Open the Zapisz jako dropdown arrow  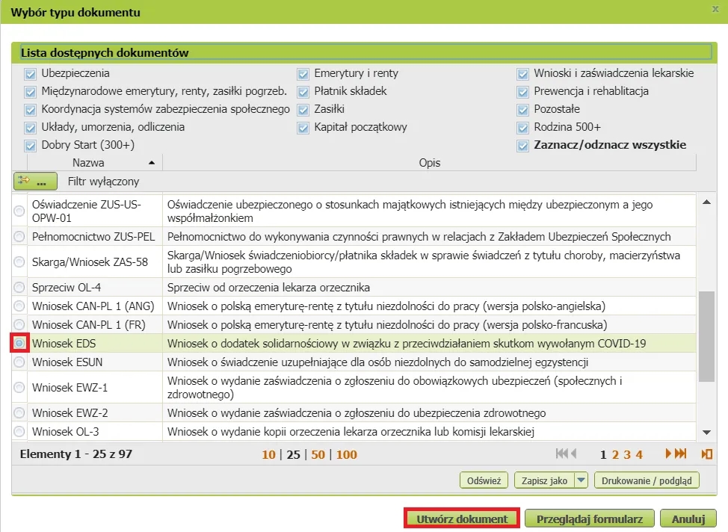point(581,480)
